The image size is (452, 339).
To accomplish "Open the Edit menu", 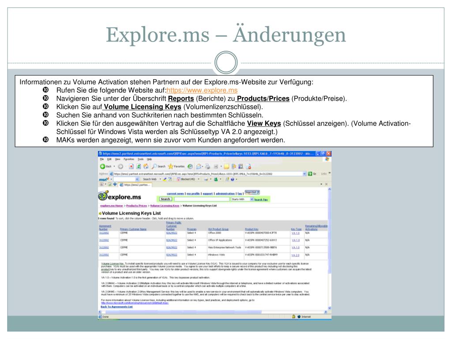I will click(109, 159).
